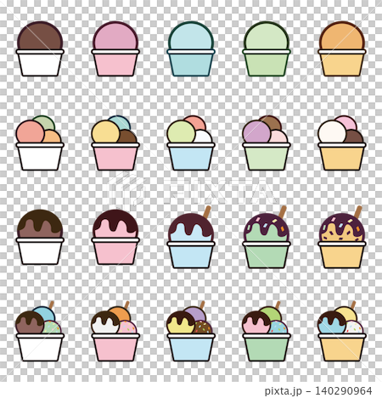Click the orange scoop in yellow cup

tap(342, 48)
